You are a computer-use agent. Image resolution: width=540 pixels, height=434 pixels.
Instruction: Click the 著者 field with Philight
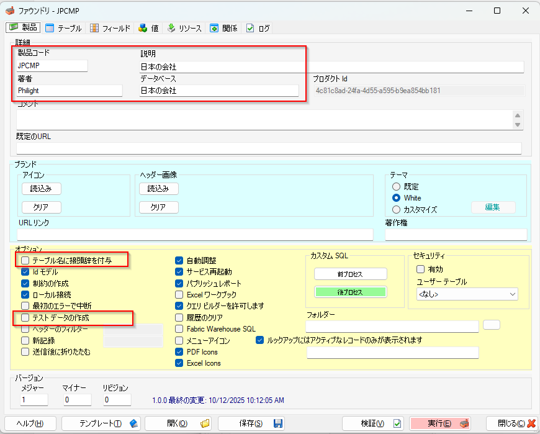[70, 91]
